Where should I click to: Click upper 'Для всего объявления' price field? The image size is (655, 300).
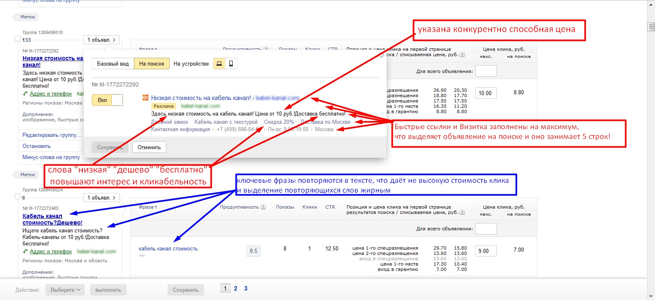coord(486,71)
